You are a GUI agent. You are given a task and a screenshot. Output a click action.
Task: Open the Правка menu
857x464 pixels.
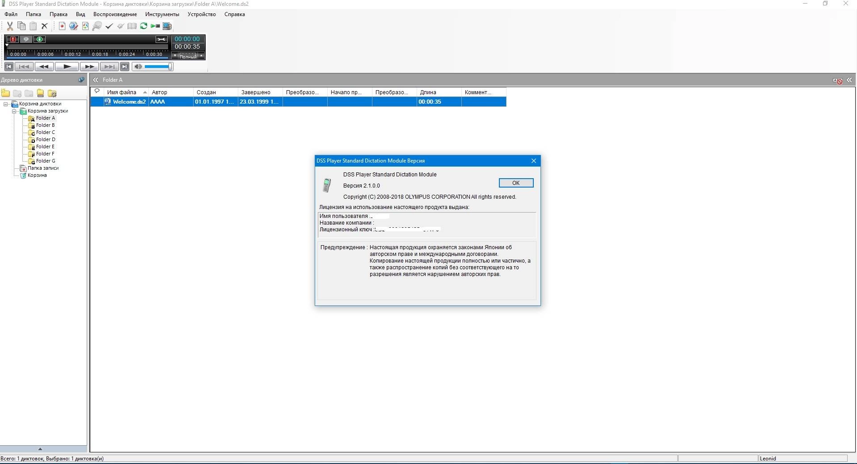click(59, 14)
